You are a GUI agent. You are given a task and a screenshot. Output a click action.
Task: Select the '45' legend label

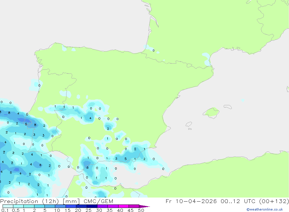[x=131, y=210]
